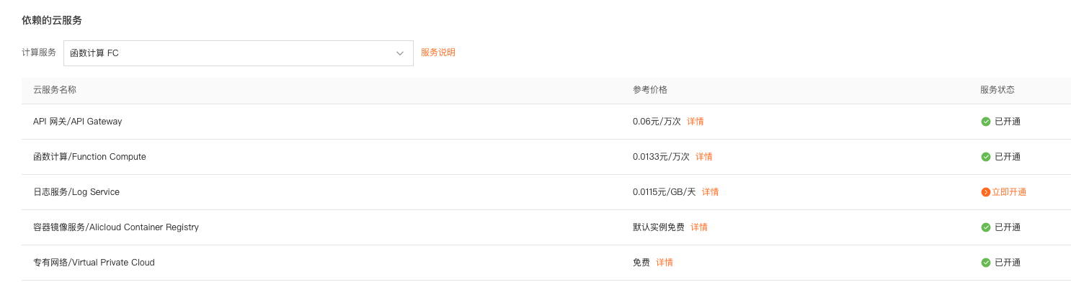
Task: Click the green check icon for API Gateway
Action: coord(985,122)
